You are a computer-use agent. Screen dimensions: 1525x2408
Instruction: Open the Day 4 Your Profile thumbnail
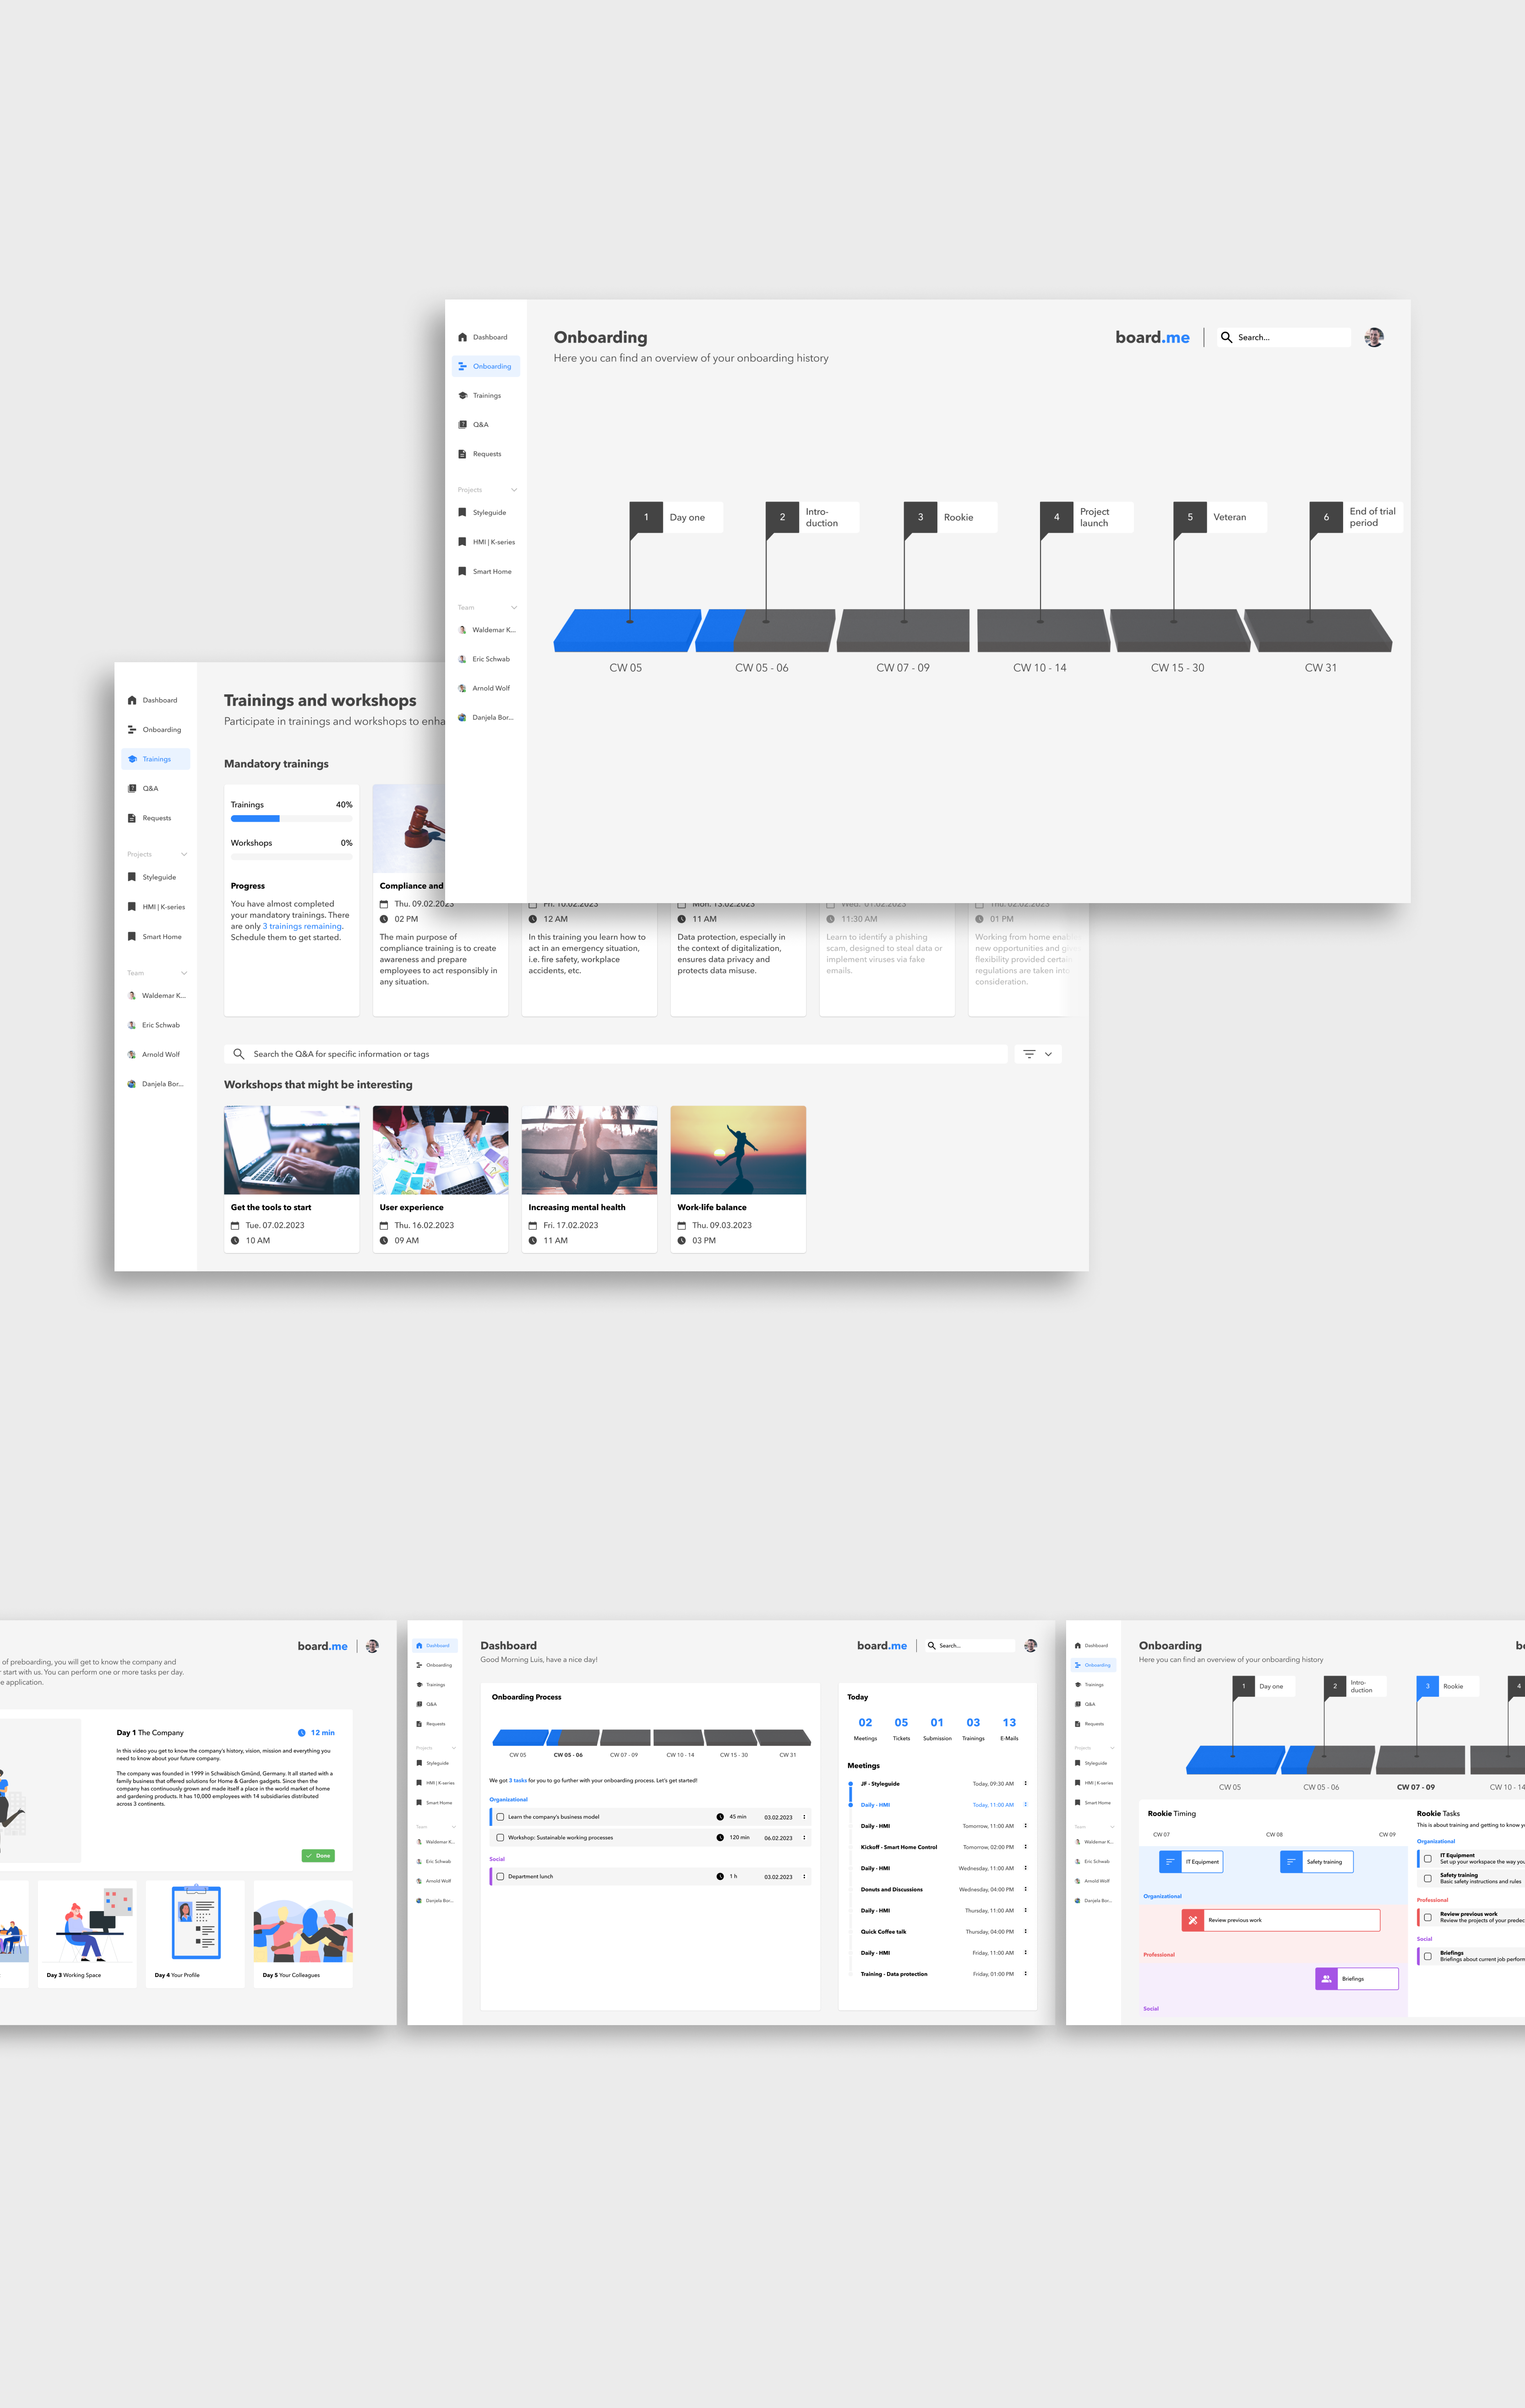point(195,1933)
